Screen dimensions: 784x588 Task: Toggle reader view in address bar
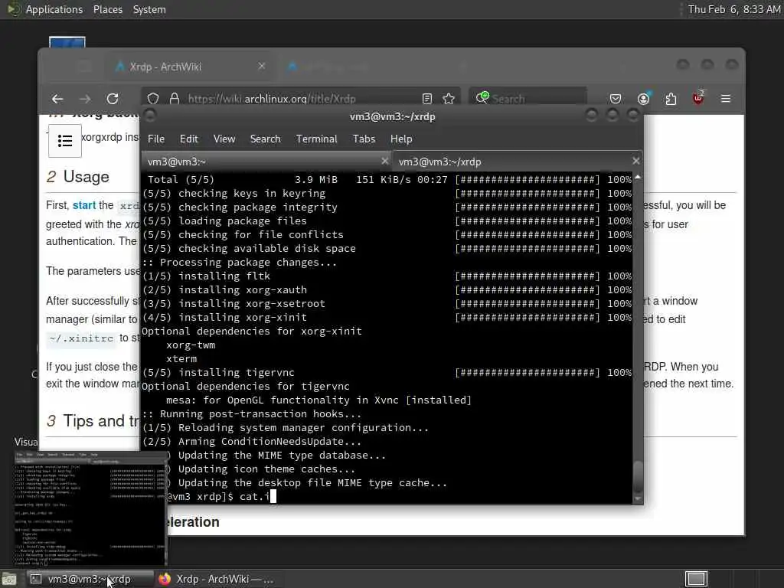(427, 99)
